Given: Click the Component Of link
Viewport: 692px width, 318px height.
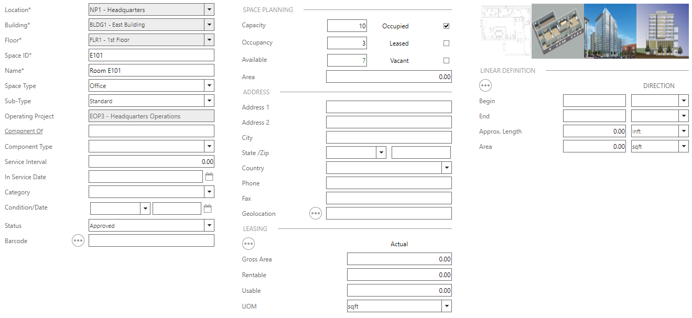Looking at the screenshot, I should coord(24,131).
